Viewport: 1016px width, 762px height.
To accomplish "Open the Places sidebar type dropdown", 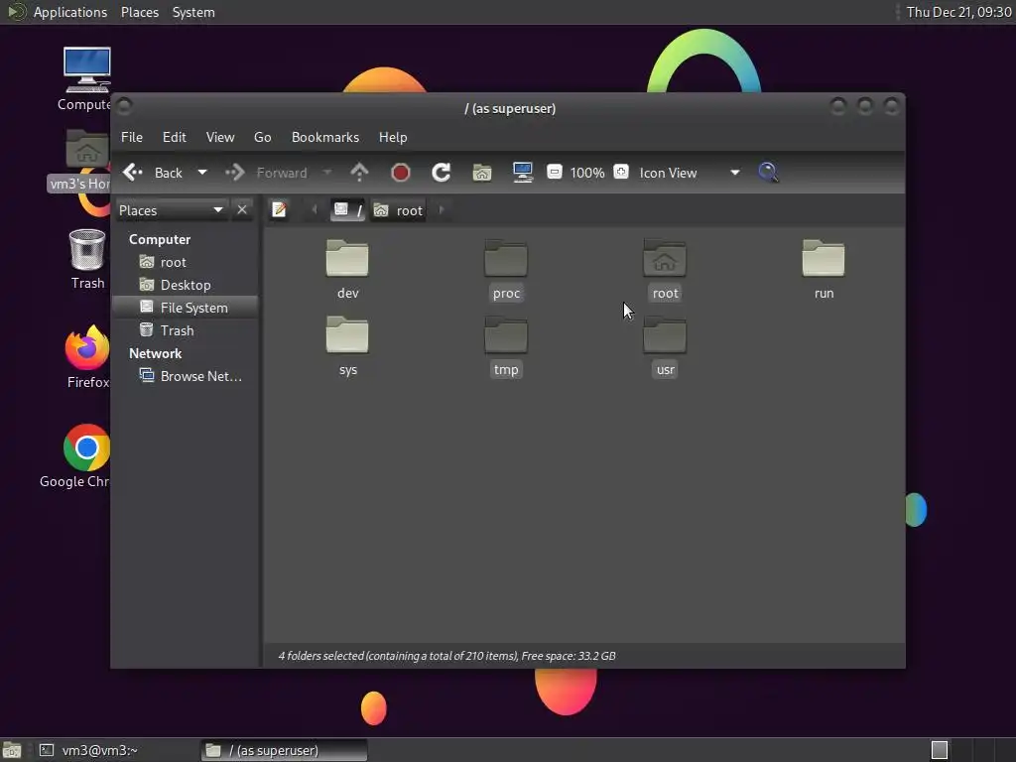I will (x=172, y=210).
